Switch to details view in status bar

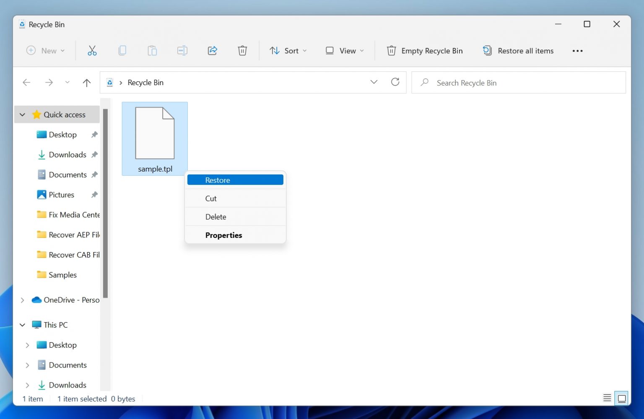[607, 398]
